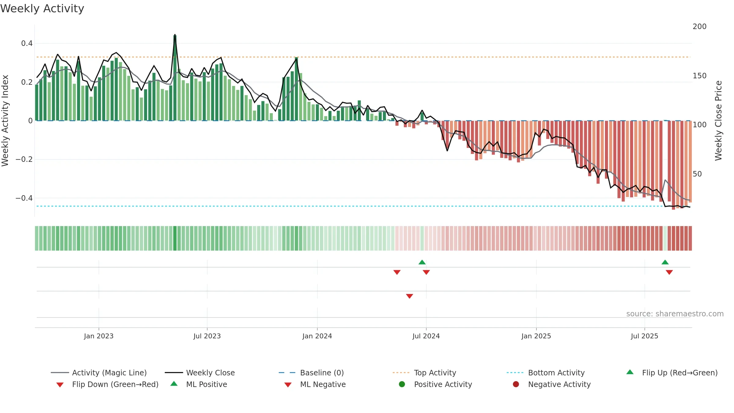734x413 pixels.
Task: Toggle Activity (Magic Line) legend entry
Action: 99,373
